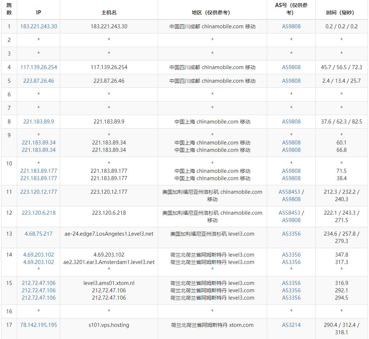The image size is (369, 339).
Task: Click the region text 荷兰北荷兰省阿姆斯特丹 xtom.com
Action: tap(212, 325)
